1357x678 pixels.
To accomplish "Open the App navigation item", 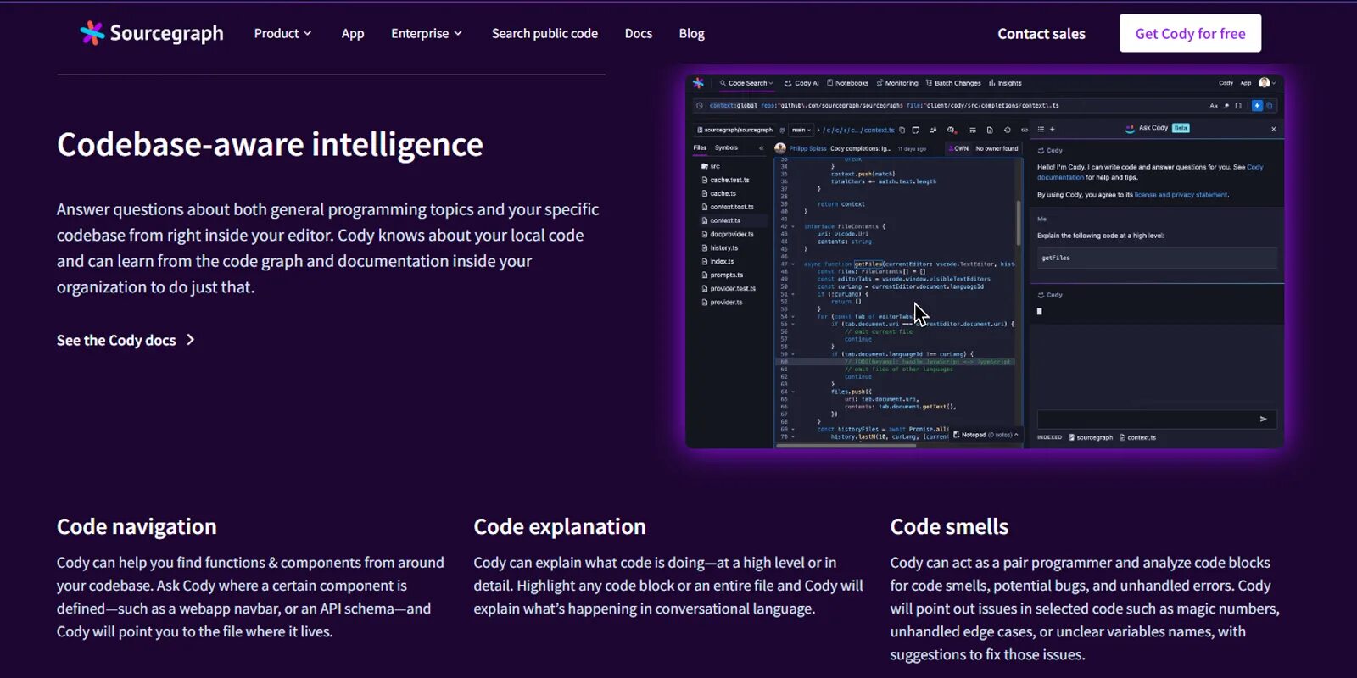I will coord(353,33).
